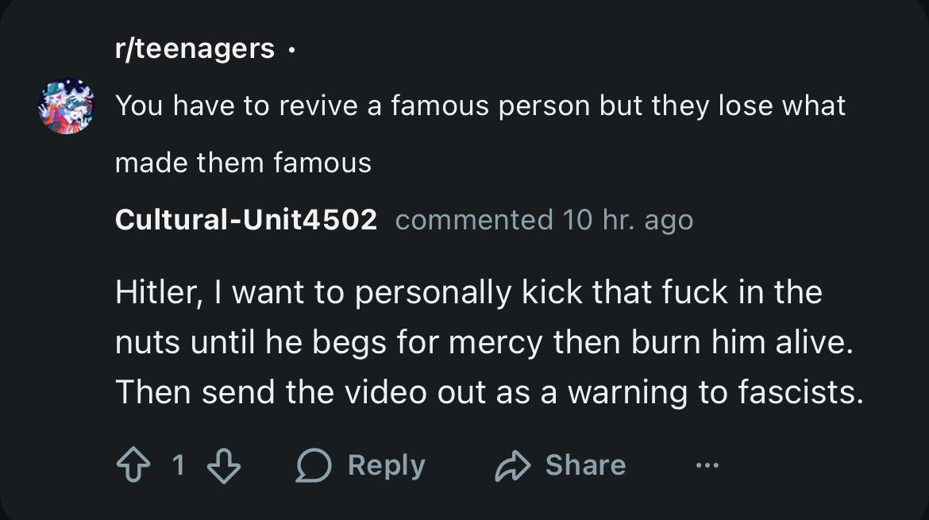Open the r/teenagers subreddit link
Viewport: 929px width, 520px height.
coord(195,49)
